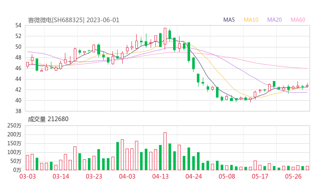Select the 05-26 date axis label
This screenshot has width=314, height=186.
pyautogui.click(x=293, y=176)
